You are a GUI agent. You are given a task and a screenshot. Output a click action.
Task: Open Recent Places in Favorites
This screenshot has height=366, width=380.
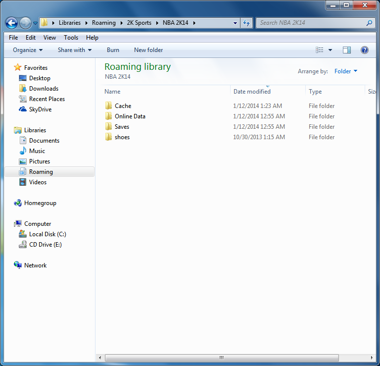(47, 99)
